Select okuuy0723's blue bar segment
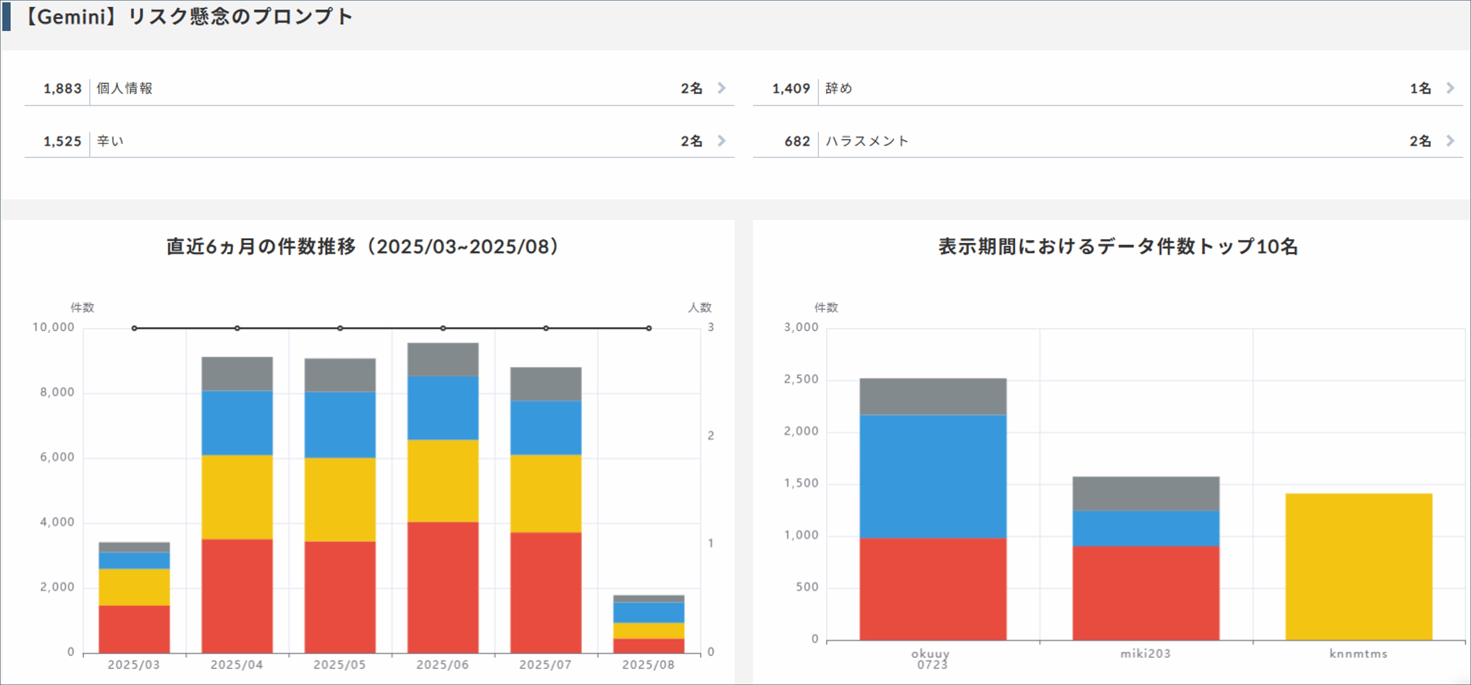 coord(933,476)
